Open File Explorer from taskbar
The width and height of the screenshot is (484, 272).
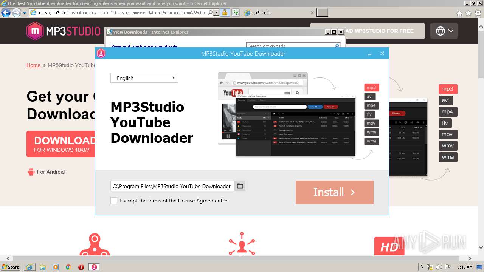click(x=43, y=267)
